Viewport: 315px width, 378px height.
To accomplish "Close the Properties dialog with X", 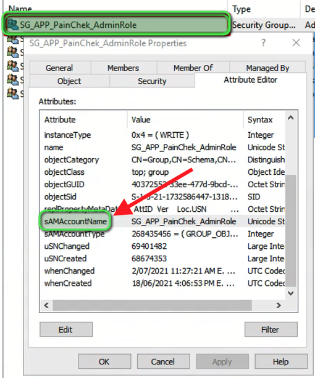I will (x=296, y=43).
